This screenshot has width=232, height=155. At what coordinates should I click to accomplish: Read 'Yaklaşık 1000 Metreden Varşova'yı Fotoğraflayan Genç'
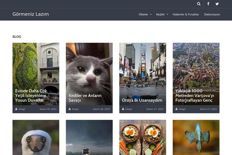coord(195,96)
